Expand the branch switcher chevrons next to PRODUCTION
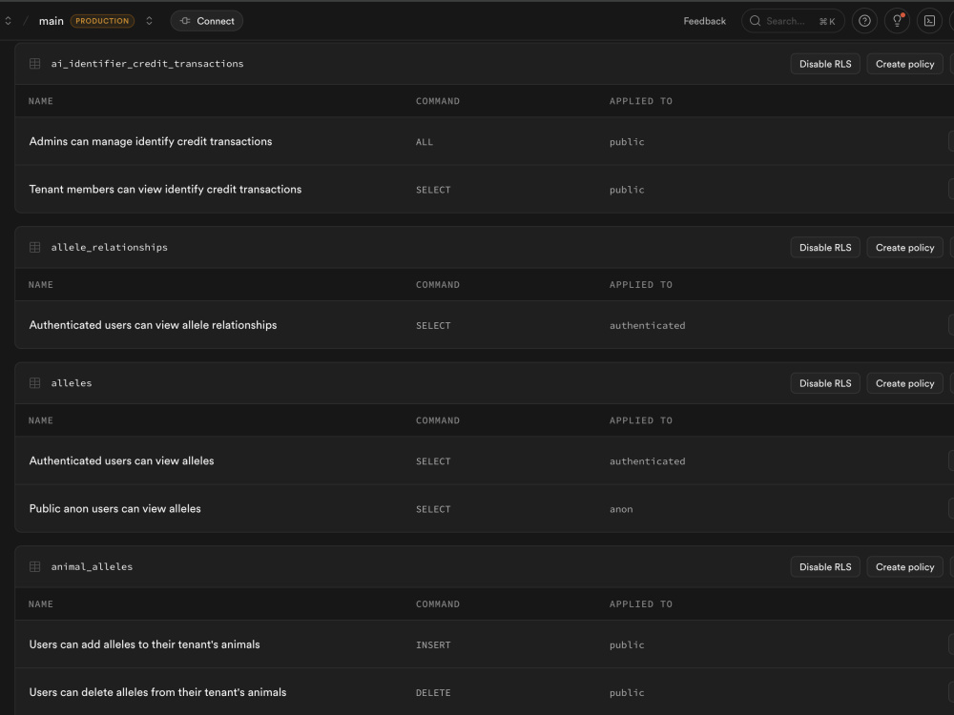 tap(149, 21)
